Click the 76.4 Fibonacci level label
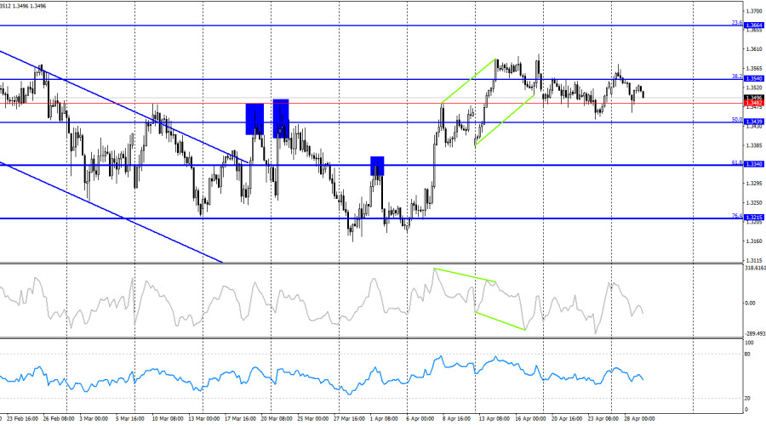 coord(737,216)
